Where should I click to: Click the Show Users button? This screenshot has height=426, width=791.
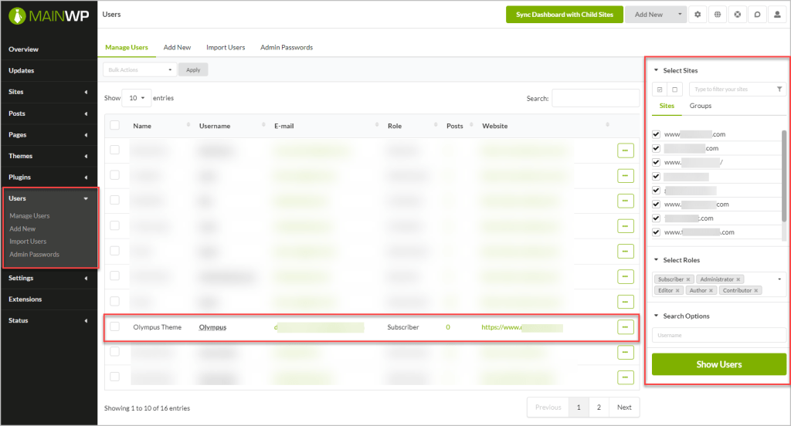click(x=719, y=364)
